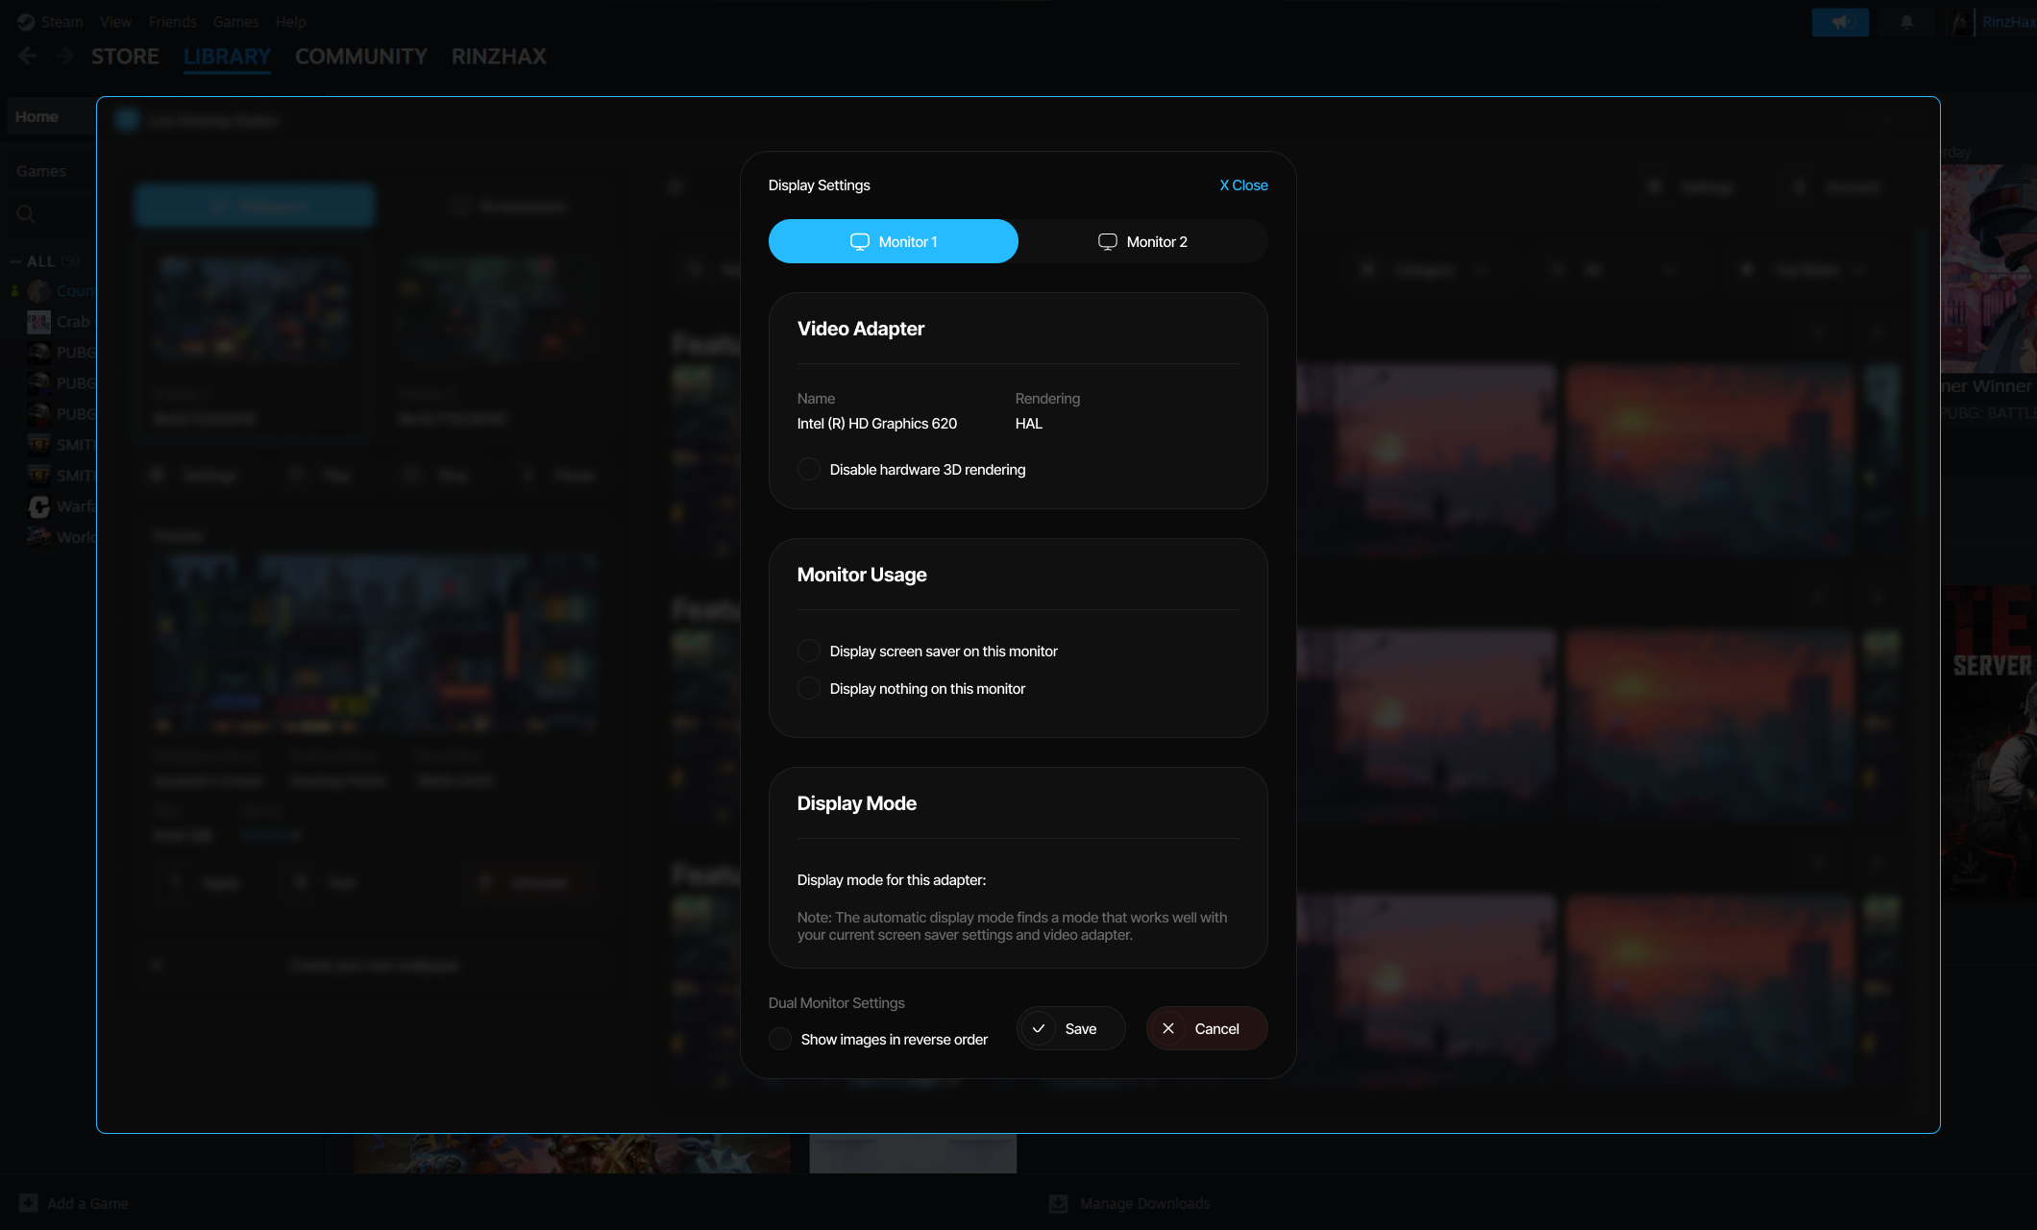Open the Friends menu

click(172, 21)
